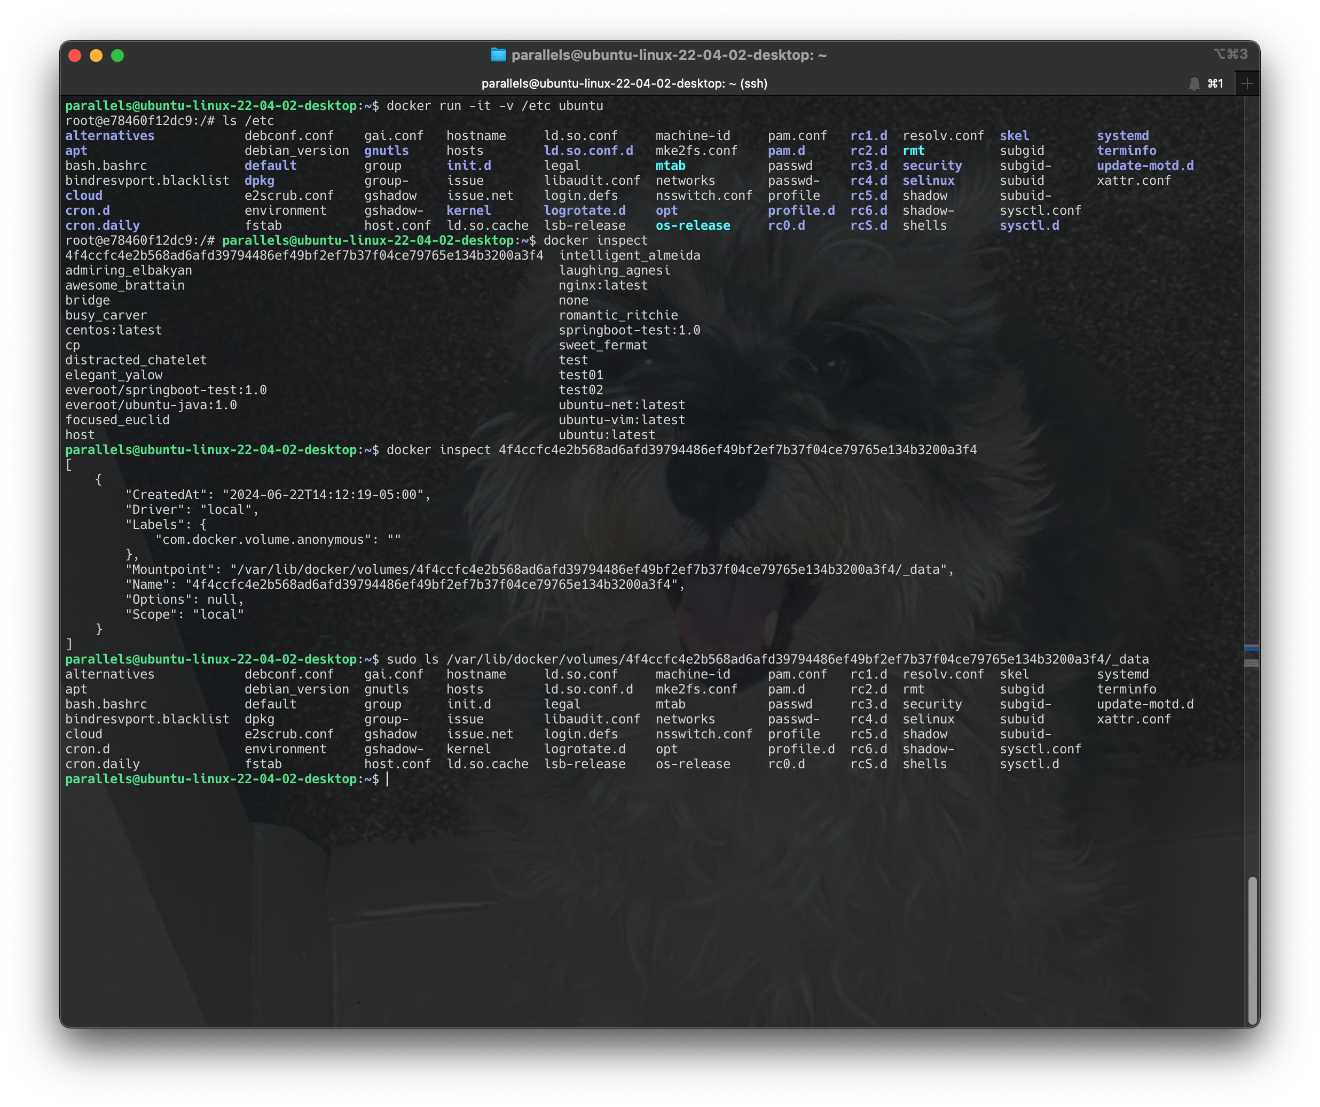Screen dimensions: 1320x1107
Task: Click the bell notification icon on the tab
Action: [1195, 84]
